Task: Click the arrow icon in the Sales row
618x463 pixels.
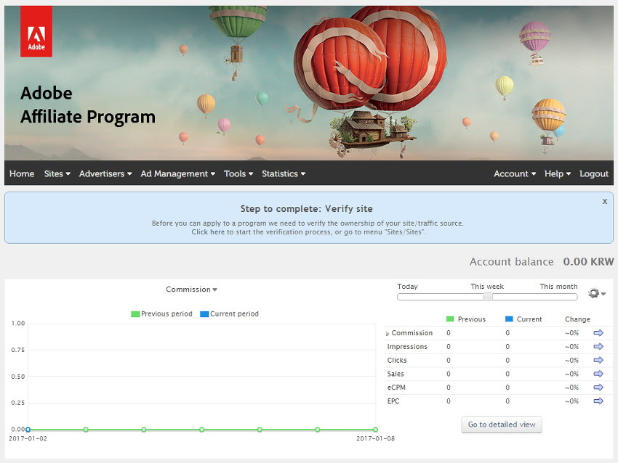Action: 598,374
